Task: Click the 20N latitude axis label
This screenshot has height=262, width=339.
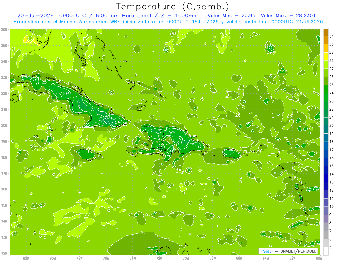Action: 4,125
